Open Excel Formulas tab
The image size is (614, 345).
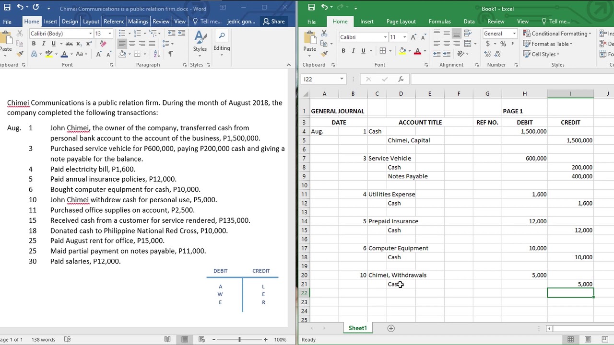[440, 22]
